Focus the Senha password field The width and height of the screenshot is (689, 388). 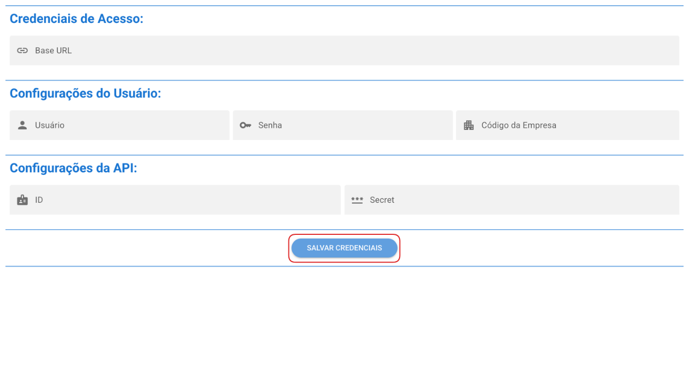click(354, 125)
